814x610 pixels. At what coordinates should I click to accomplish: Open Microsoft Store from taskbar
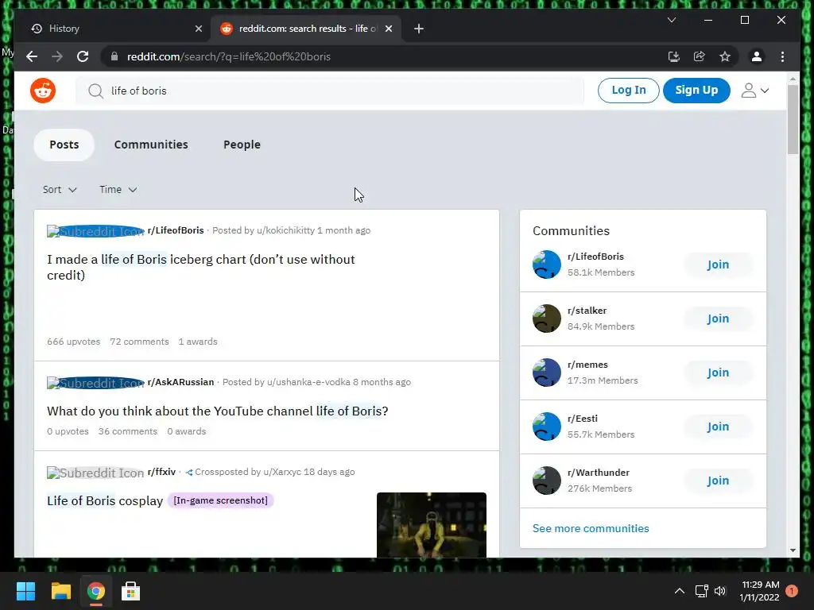point(131,591)
